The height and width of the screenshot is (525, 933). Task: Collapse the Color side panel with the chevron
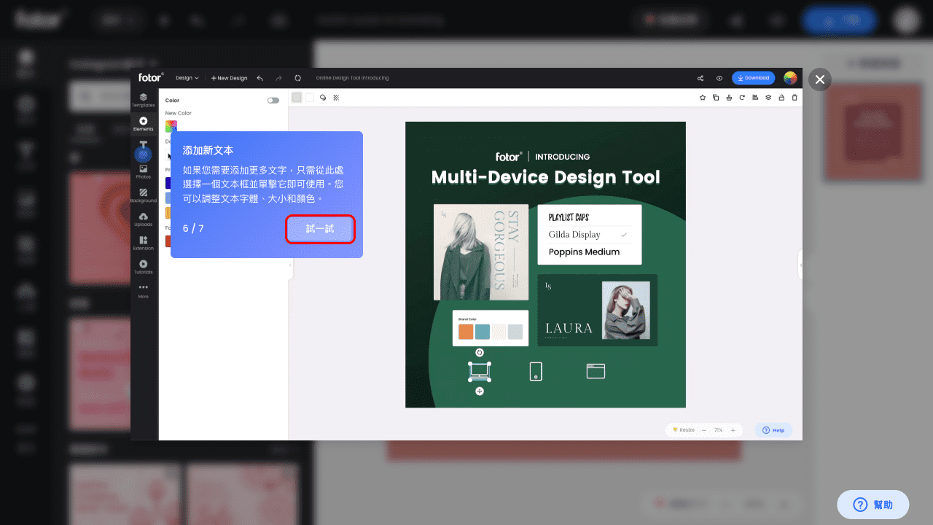click(x=290, y=266)
